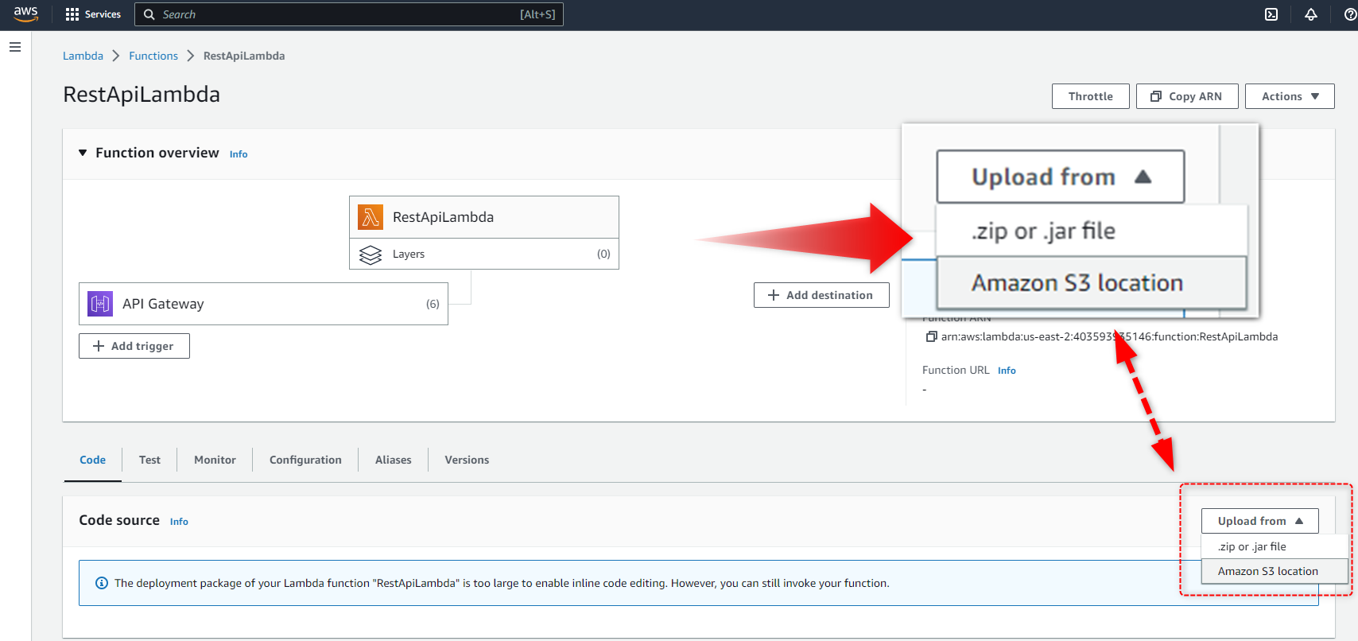Switch to the Aliases tab
Image resolution: width=1358 pixels, height=641 pixels.
click(393, 460)
